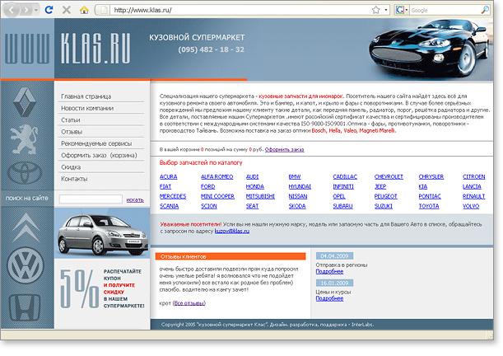Screen dimensions: 503x356
Task: Open the KIA catalog link
Action: pyautogui.click(x=423, y=186)
